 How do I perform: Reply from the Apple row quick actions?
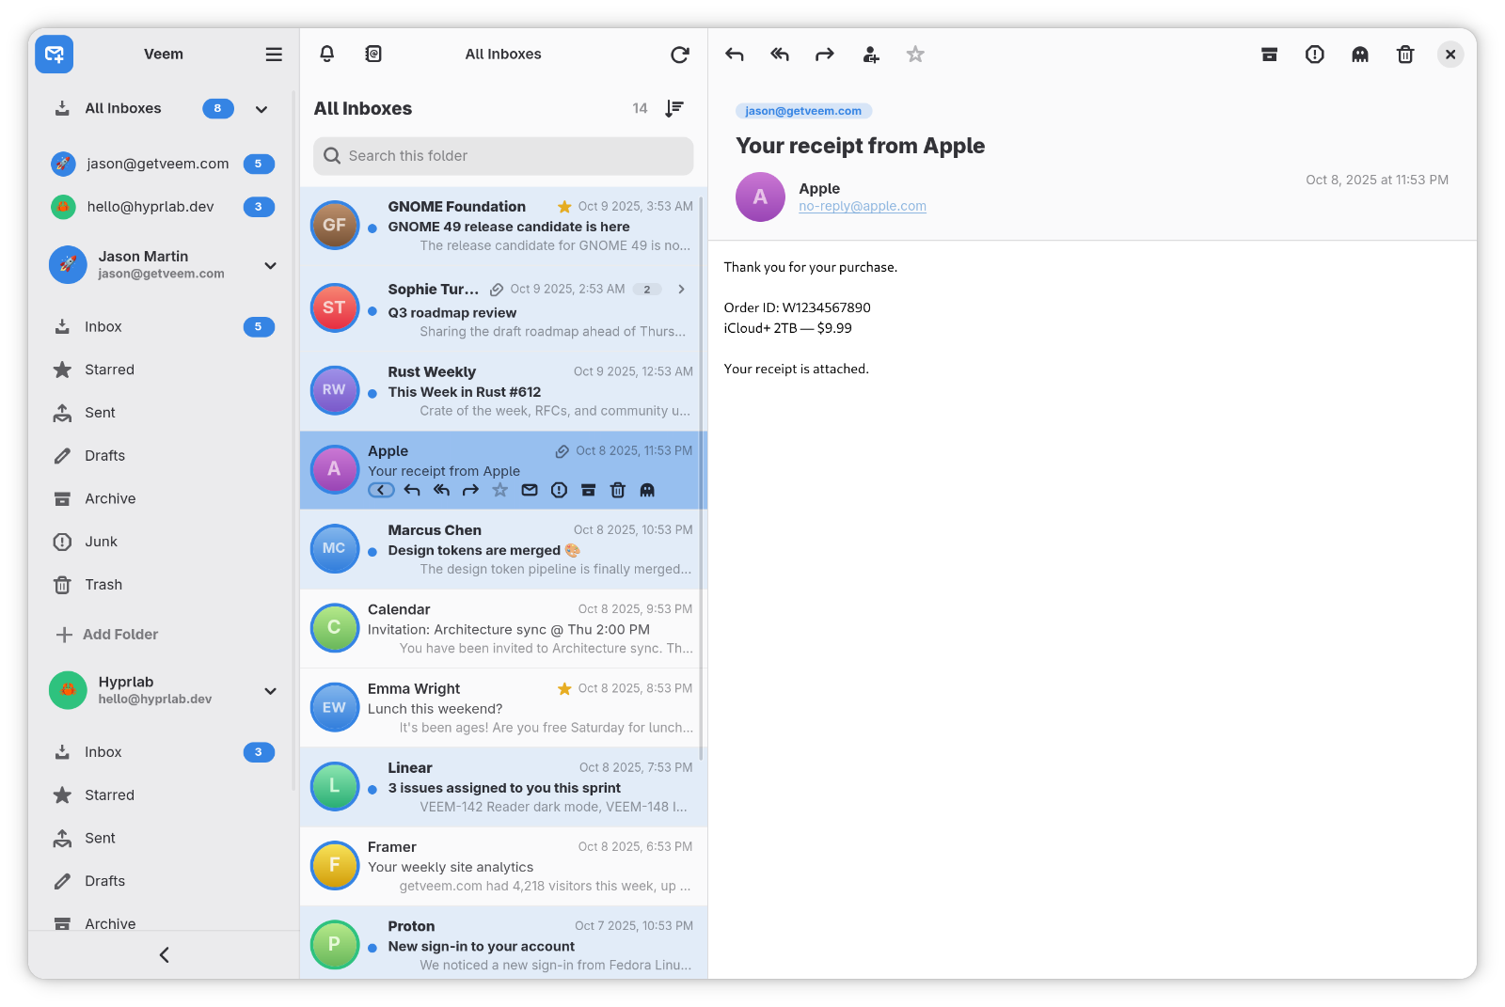click(412, 490)
